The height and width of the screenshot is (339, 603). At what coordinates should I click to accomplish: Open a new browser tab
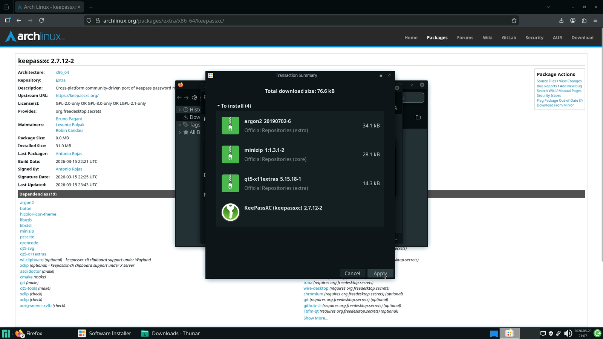[91, 7]
